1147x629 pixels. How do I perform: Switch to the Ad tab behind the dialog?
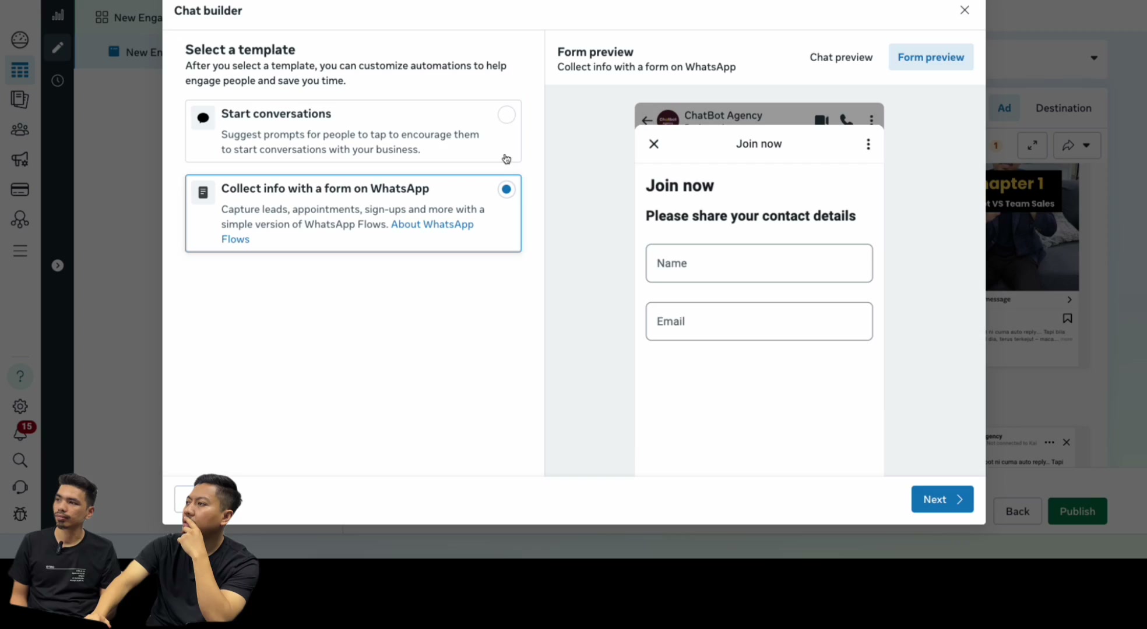pos(1004,108)
